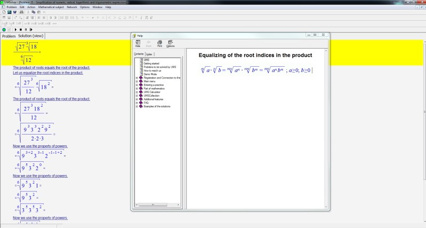Screen dimensions: 426x228
Task: Insert the greater-than-or-equal sign
Action: [125, 18]
